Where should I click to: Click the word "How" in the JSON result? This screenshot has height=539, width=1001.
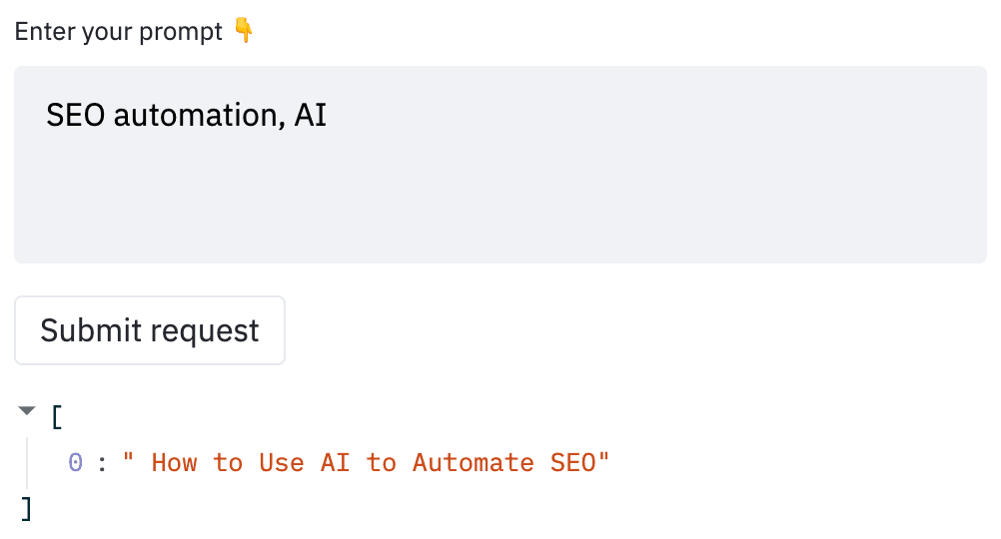[x=174, y=463]
